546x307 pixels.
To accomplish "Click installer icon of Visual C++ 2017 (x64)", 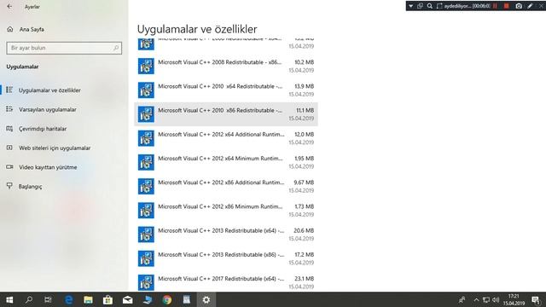I will click(x=146, y=282).
